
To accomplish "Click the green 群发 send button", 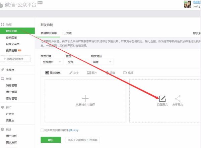I will 51,140.
